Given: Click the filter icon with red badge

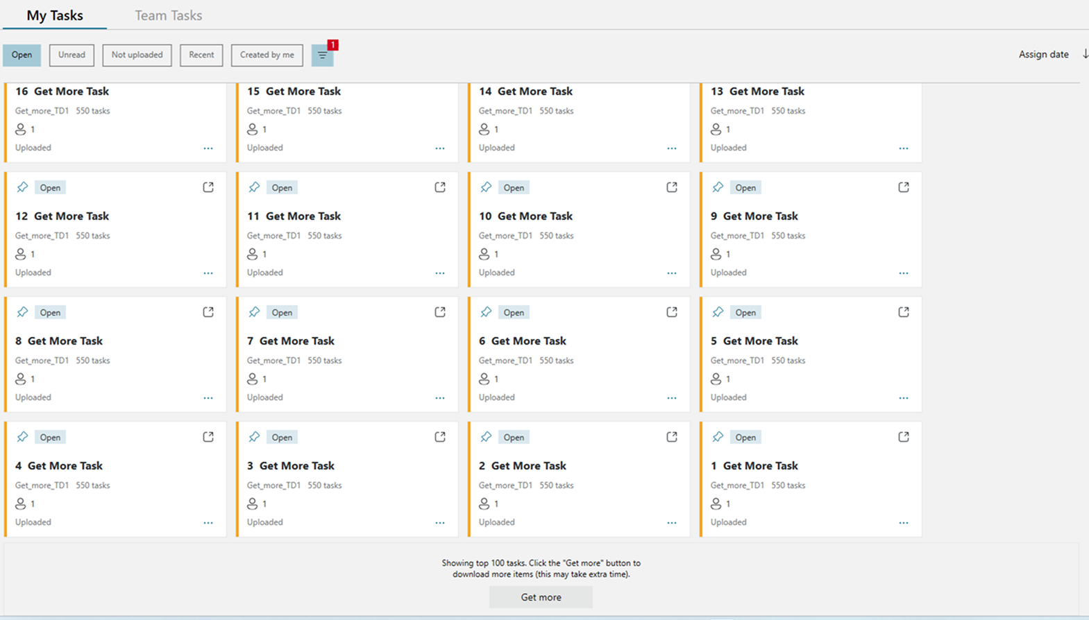Looking at the screenshot, I should point(323,55).
